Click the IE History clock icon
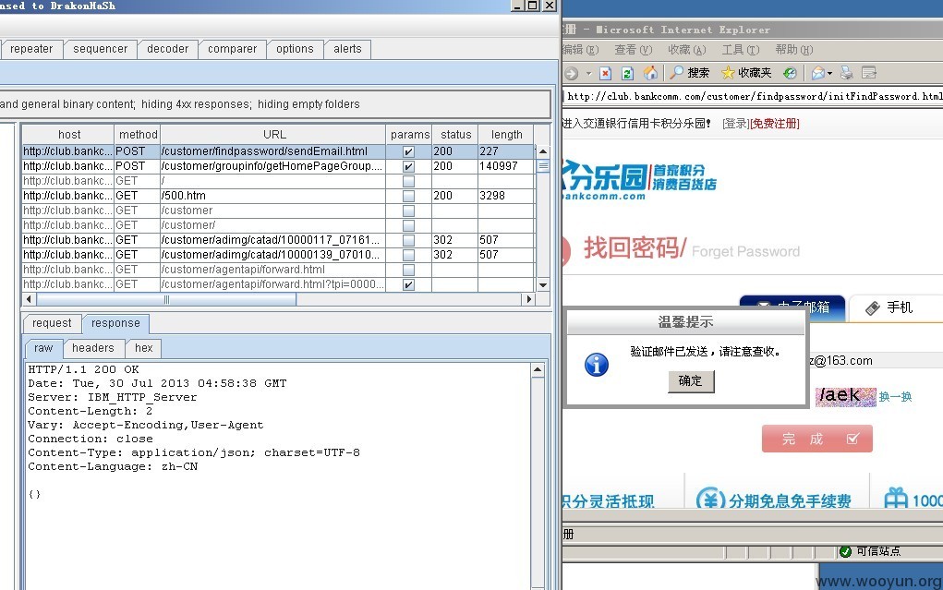943x590 pixels. [790, 73]
